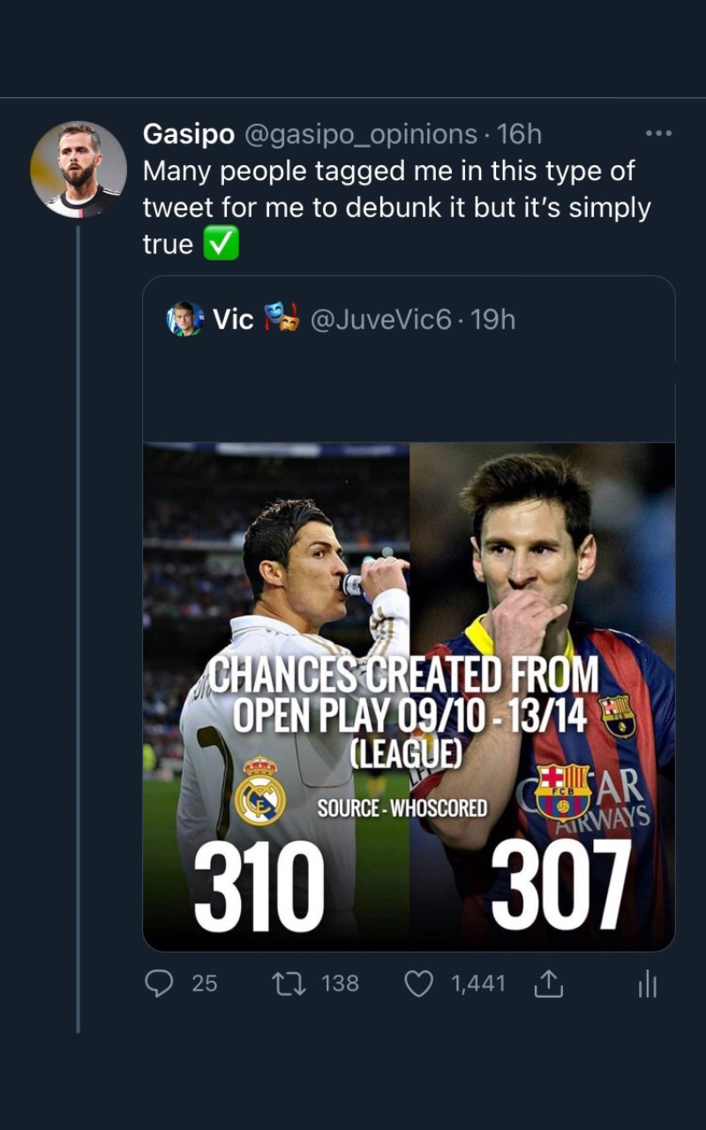The image size is (706, 1130).
Task: Click the Vic display name in quote
Action: point(233,320)
